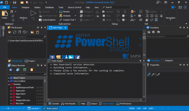Open Facebook icon on Start Page
This screenshot has width=189, height=111.
coord(78,57)
